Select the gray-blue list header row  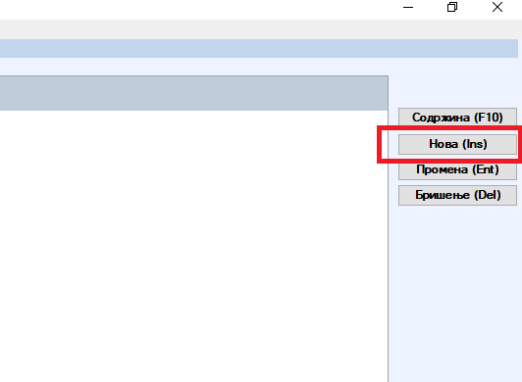pos(193,93)
